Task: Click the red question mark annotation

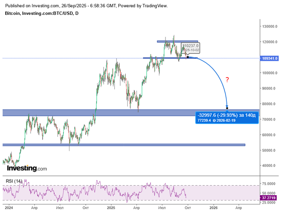Action: coord(227,80)
